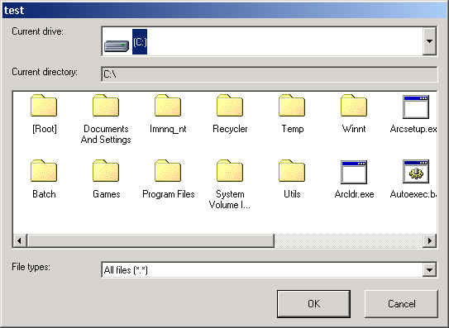Select the Recycler folder icon

pyautogui.click(x=230, y=105)
